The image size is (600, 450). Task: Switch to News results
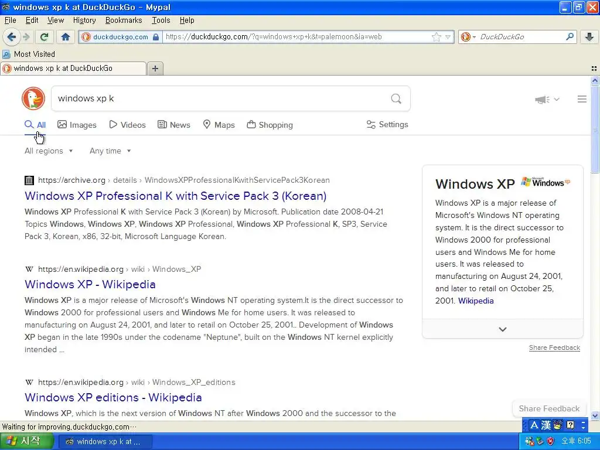pos(174,125)
